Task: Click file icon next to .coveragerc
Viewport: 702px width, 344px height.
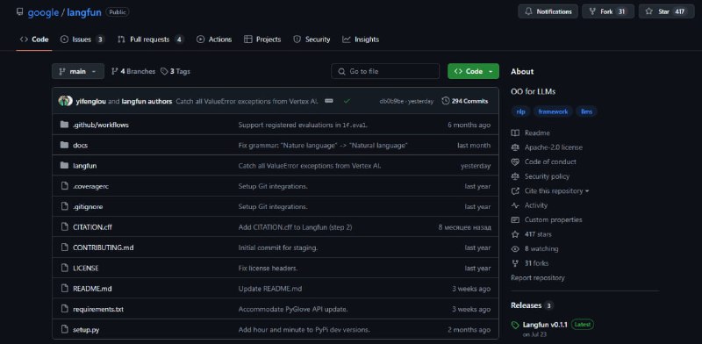Action: [64, 186]
